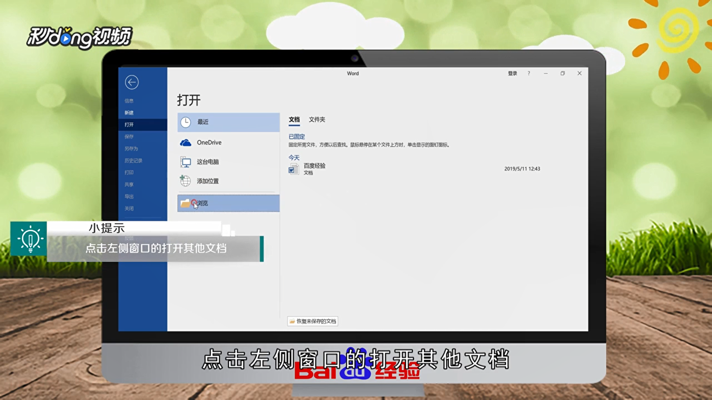Select 共享 from the left sidebar
This screenshot has width=712, height=400.
(129, 184)
